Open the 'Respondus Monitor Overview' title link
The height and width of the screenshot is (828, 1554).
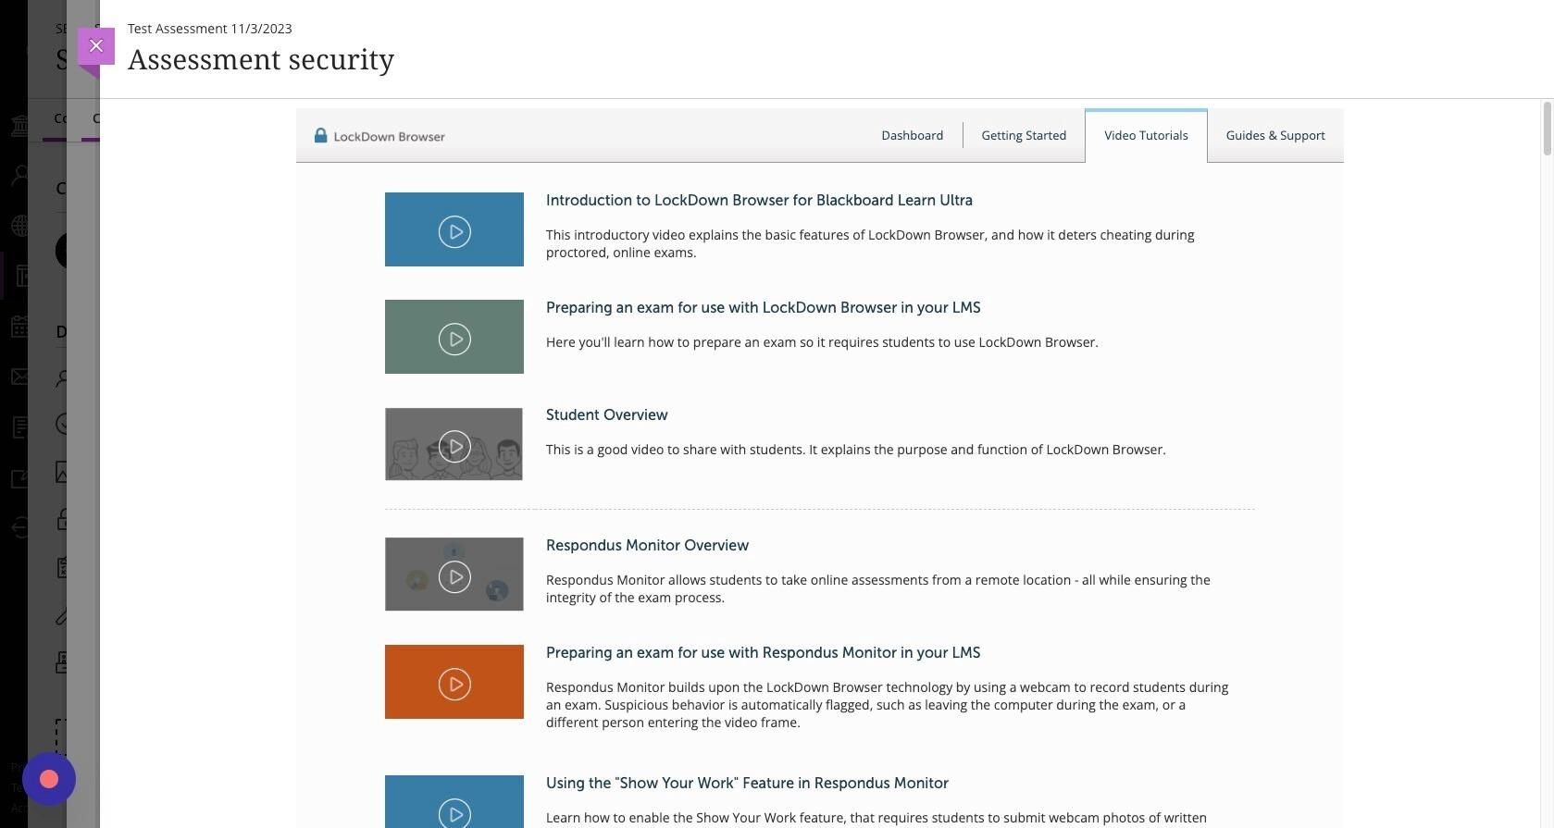pos(647,546)
